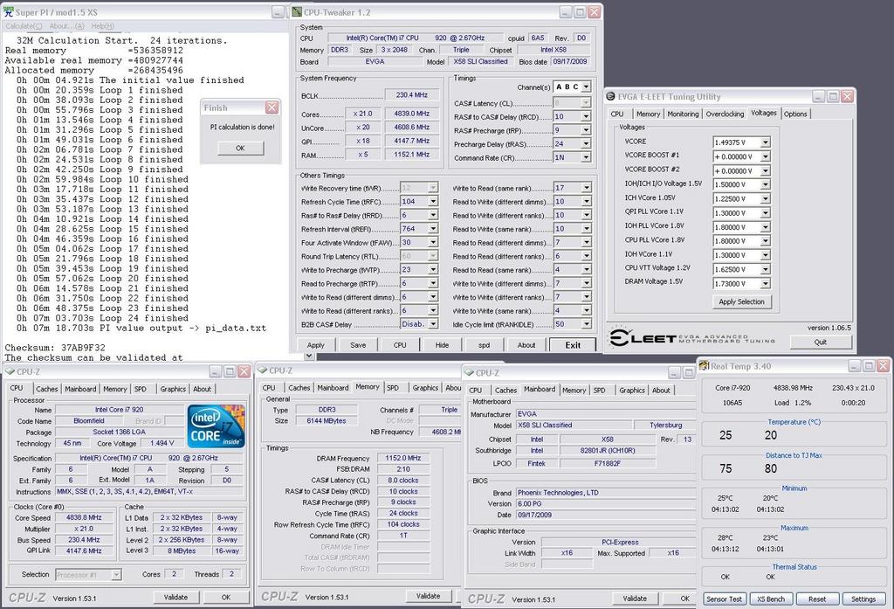
Task: Open the VCORE voltage dropdown in E-LEET
Action: click(x=765, y=142)
